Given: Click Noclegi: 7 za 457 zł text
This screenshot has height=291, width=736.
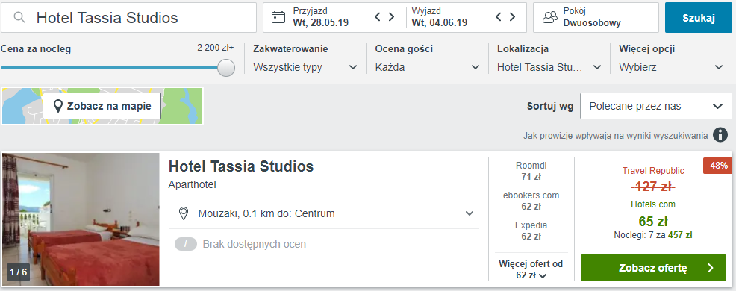Looking at the screenshot, I should click(653, 235).
